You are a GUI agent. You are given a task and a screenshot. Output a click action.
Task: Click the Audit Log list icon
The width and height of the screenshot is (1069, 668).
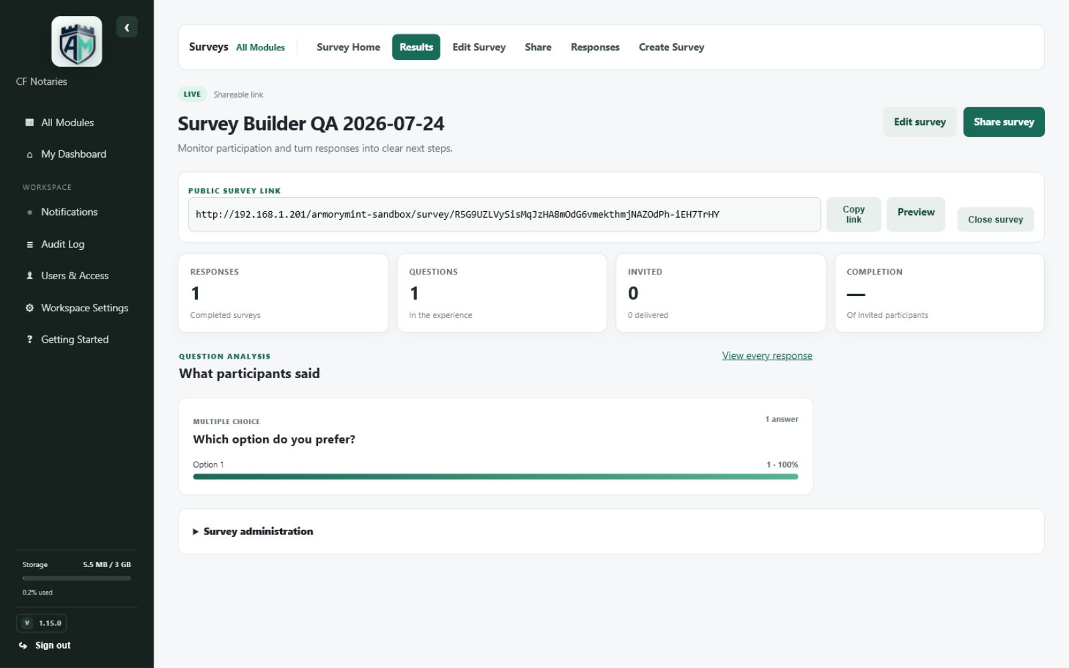pos(29,244)
